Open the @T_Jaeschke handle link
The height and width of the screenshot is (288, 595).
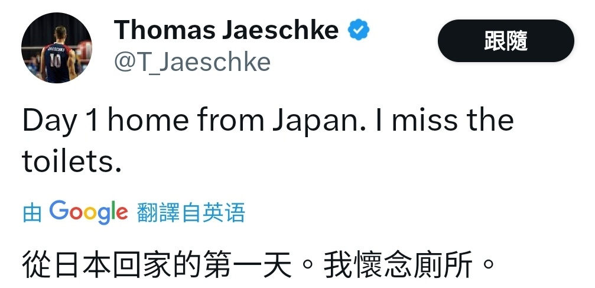tap(192, 61)
